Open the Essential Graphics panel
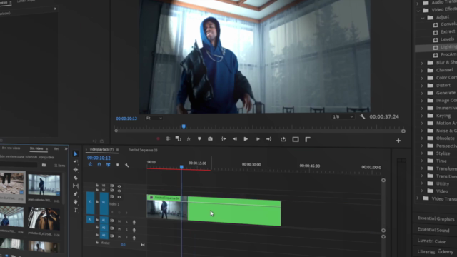Image resolution: width=457 pixels, height=257 pixels. click(x=436, y=219)
